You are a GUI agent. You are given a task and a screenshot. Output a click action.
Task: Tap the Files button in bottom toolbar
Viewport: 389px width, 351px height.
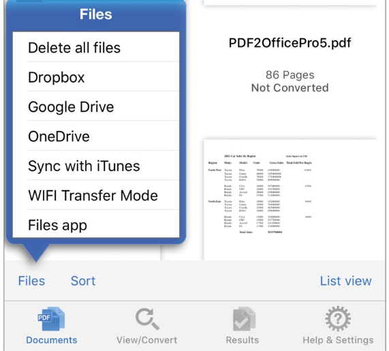[x=31, y=281]
